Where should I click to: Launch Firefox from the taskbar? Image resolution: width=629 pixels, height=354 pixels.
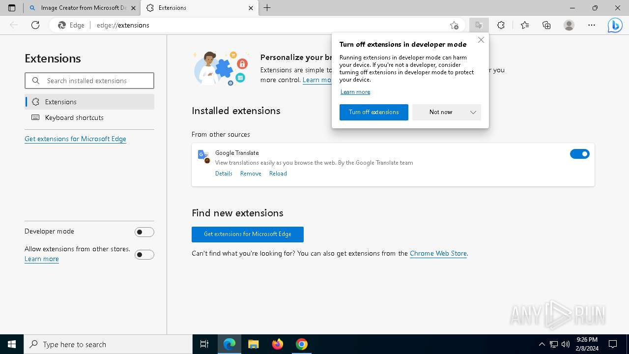pos(278,344)
